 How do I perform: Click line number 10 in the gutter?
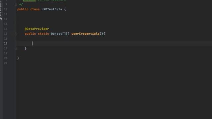(x=6, y=9)
